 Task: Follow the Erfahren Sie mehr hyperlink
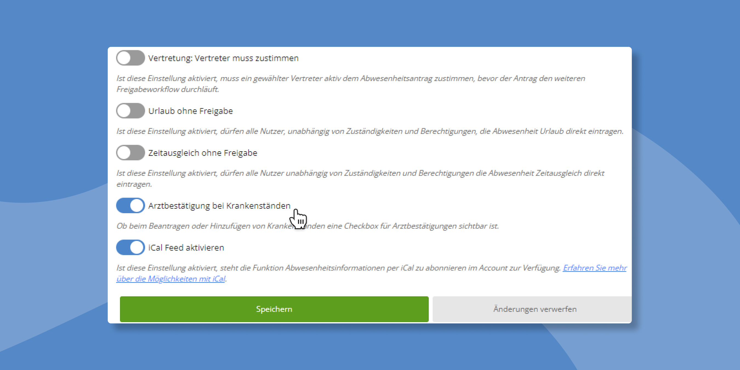pyautogui.click(x=595, y=268)
